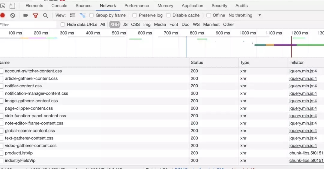
Task: Select article-gatherer-content.css request
Action: pyautogui.click(x=31, y=79)
